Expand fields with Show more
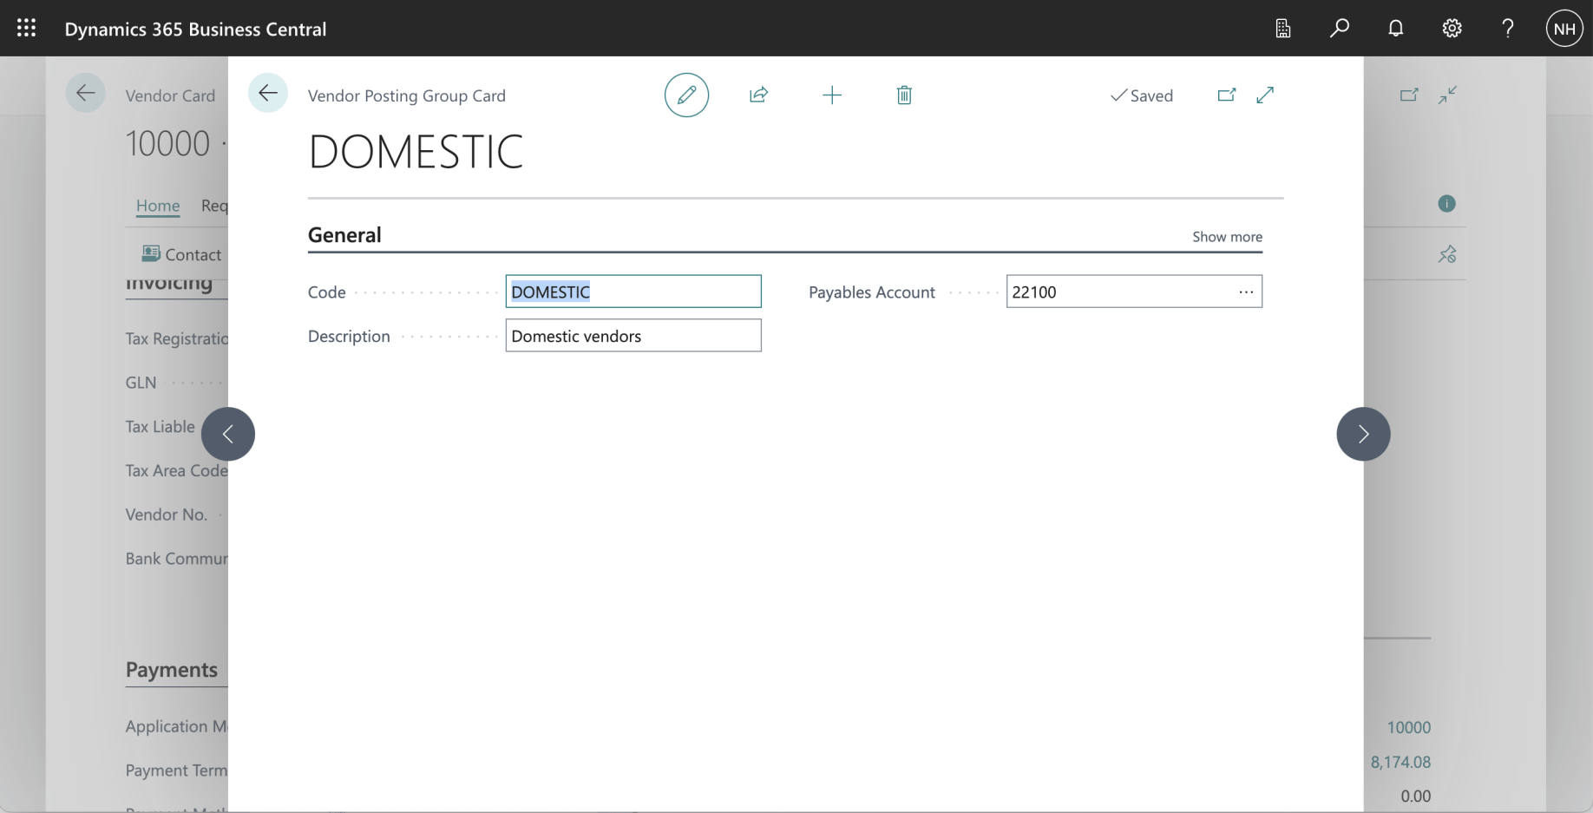This screenshot has height=813, width=1593. (1227, 237)
